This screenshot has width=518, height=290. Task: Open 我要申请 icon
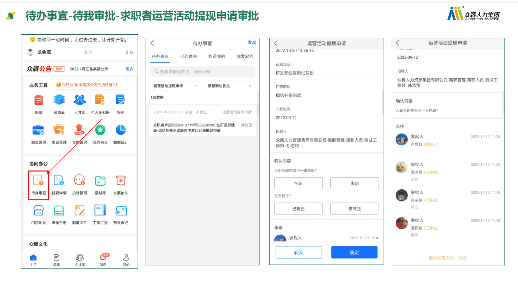(59, 180)
